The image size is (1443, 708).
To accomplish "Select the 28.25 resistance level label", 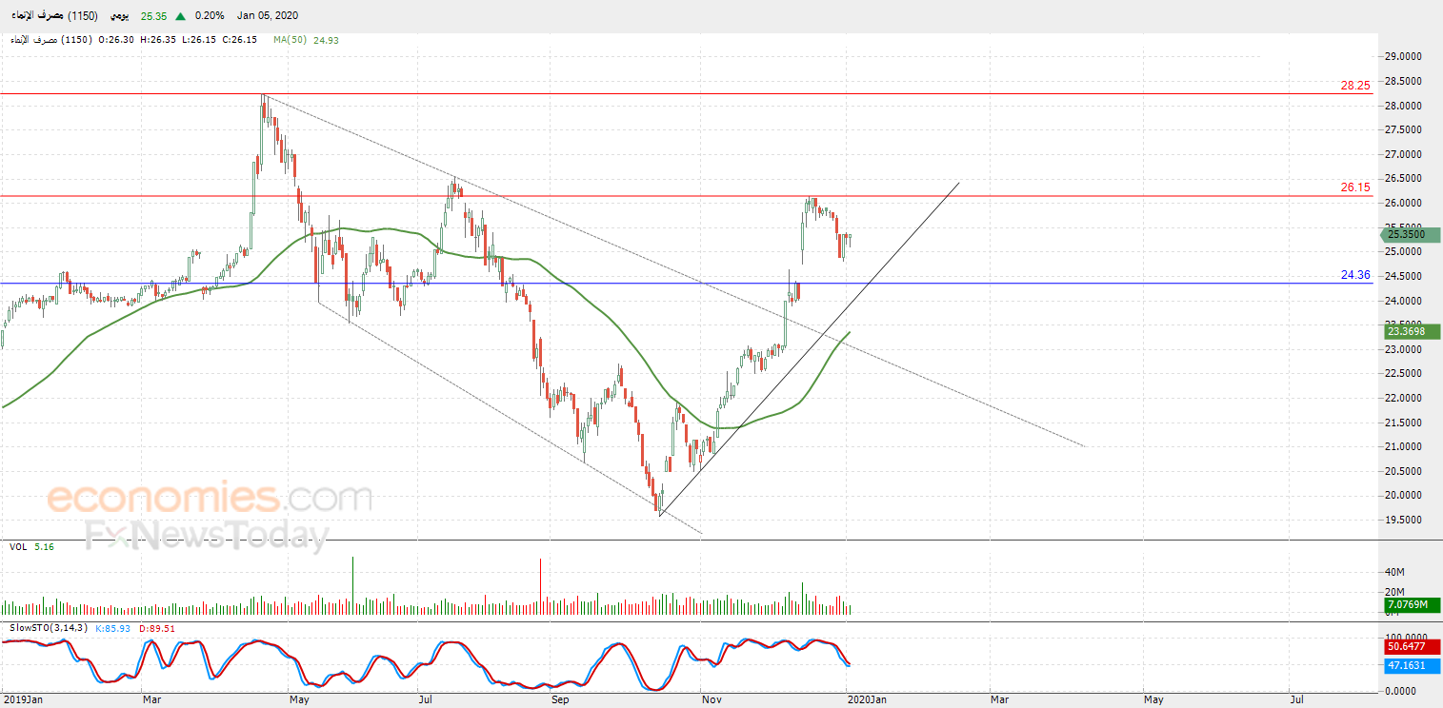I will (1354, 86).
